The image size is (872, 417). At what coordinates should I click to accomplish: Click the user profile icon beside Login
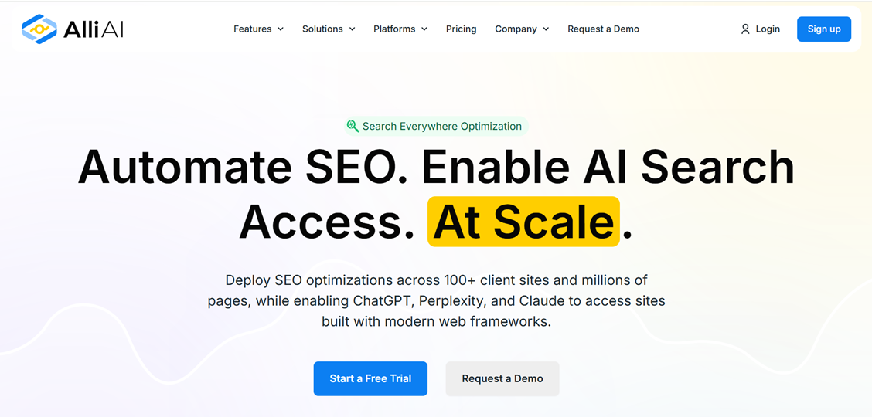pyautogui.click(x=745, y=29)
